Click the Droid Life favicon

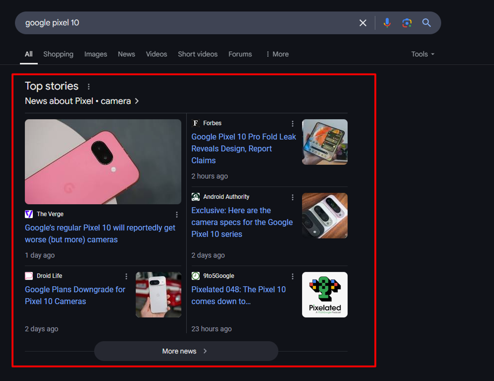(x=29, y=276)
